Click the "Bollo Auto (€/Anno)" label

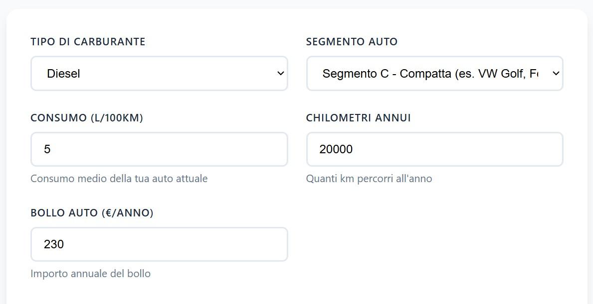click(92, 213)
